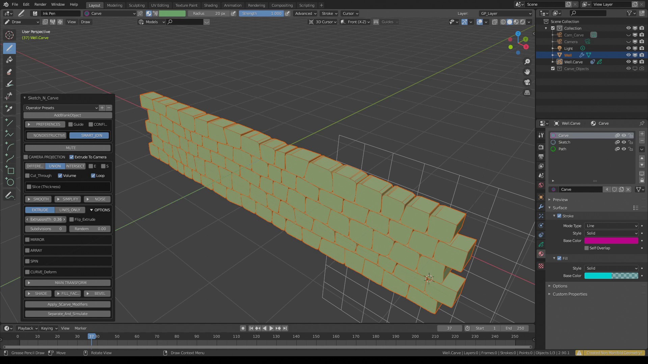648x364 pixels.
Task: Select the Fill bucket tool
Action: point(9,60)
